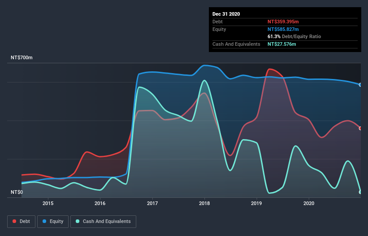Click the NT$27.576m cash value
This screenshot has width=368, height=236.
(281, 44)
